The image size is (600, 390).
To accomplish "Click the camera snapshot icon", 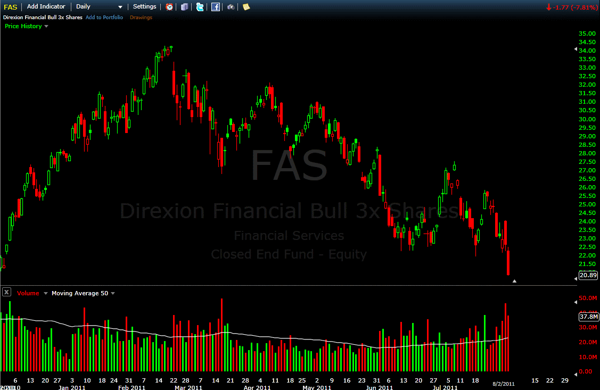I will click(231, 6).
